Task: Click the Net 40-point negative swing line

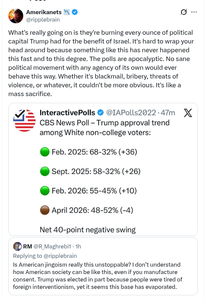Action: point(88,230)
